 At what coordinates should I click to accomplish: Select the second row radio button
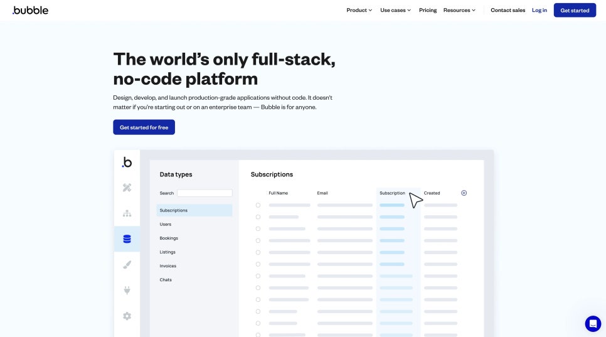(x=258, y=217)
